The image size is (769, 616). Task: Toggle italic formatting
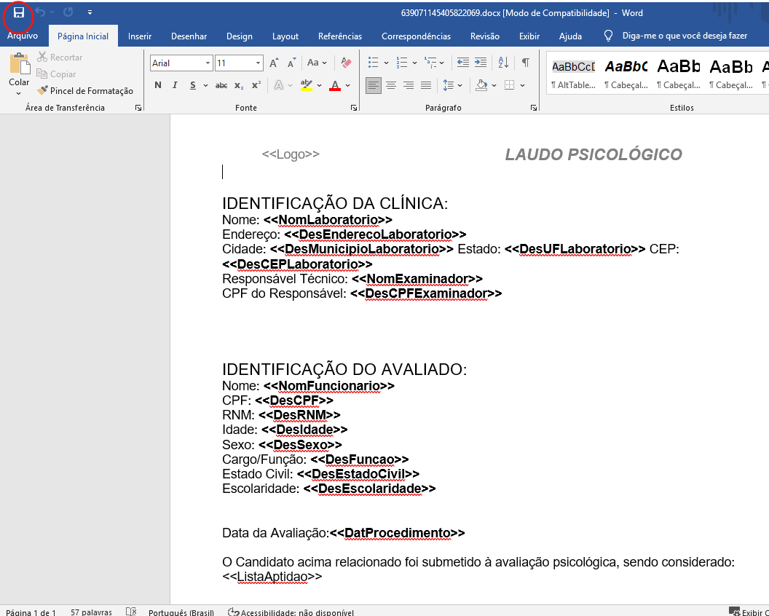tap(175, 85)
